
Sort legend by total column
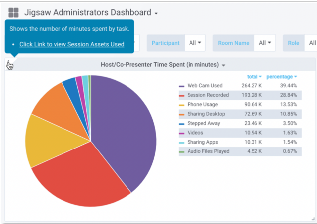pyautogui.click(x=254, y=77)
